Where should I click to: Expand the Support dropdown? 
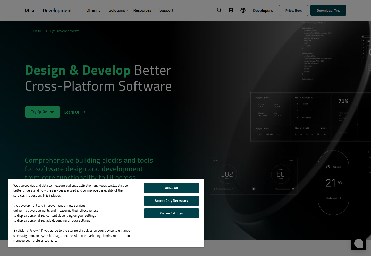click(x=168, y=10)
